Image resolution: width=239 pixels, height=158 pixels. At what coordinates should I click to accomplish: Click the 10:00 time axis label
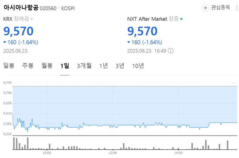click(x=47, y=153)
